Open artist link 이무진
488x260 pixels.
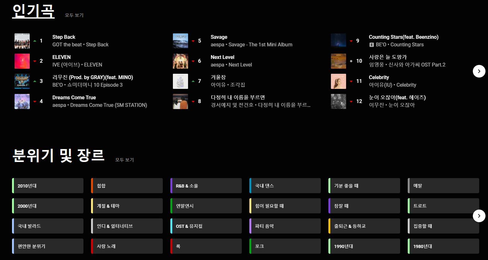click(x=376, y=105)
